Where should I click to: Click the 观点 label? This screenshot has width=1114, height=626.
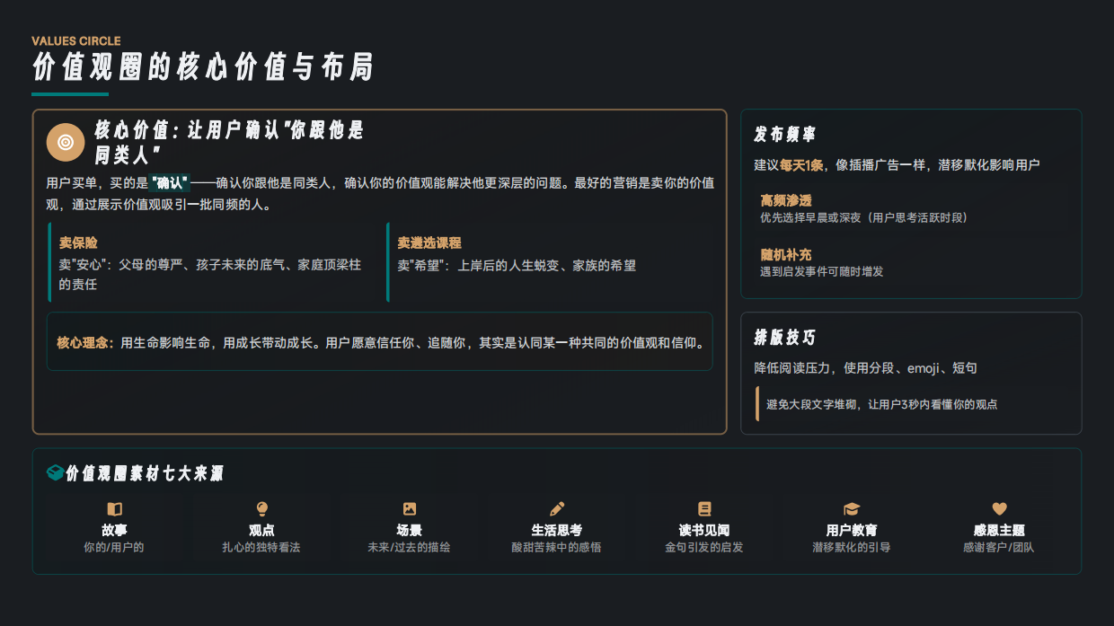[261, 531]
